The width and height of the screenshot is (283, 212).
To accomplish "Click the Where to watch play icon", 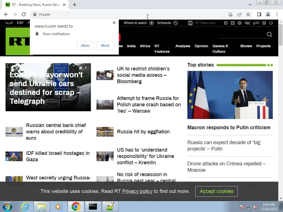I will 152,23.
